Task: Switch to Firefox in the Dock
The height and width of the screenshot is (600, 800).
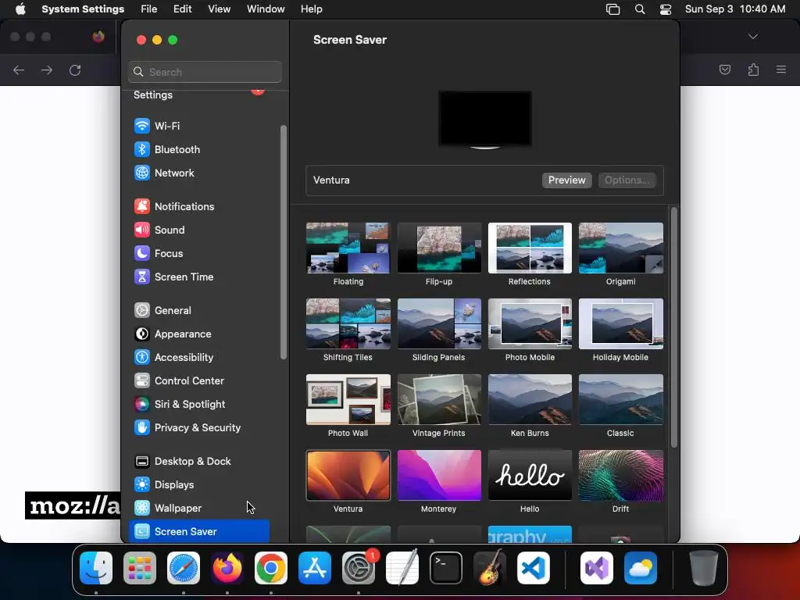Action: pos(227,568)
